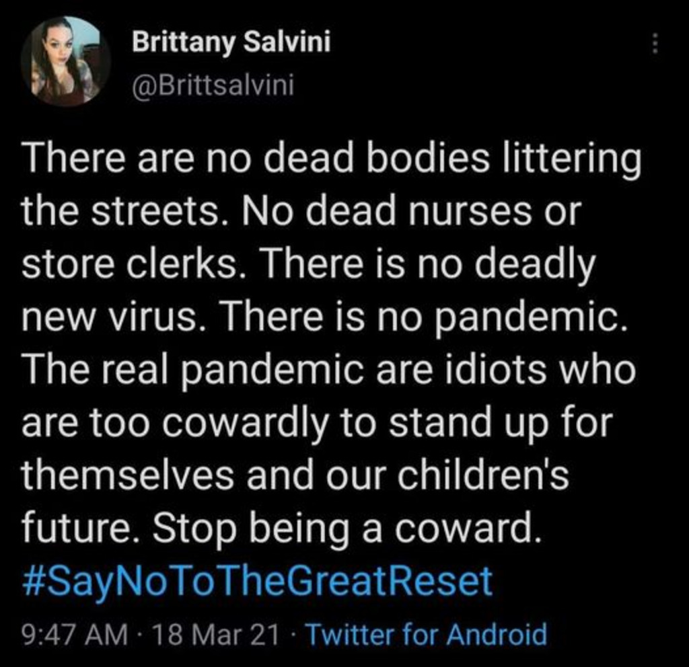Open the three-dot more options menu

655,44
